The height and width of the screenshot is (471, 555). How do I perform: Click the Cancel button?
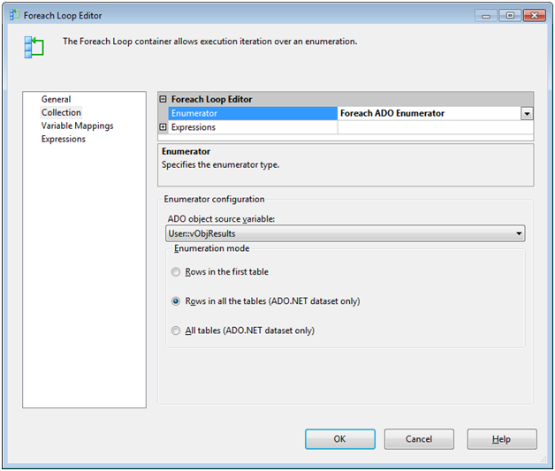(419, 439)
